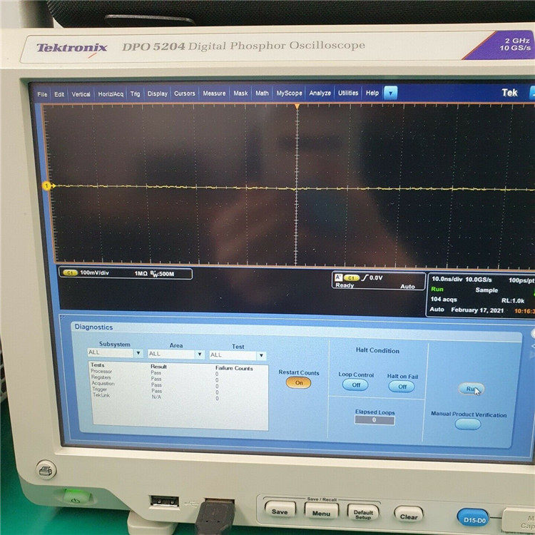Click the menu bar dropdown arrow button
The width and height of the screenshot is (535, 535).
[x=391, y=93]
